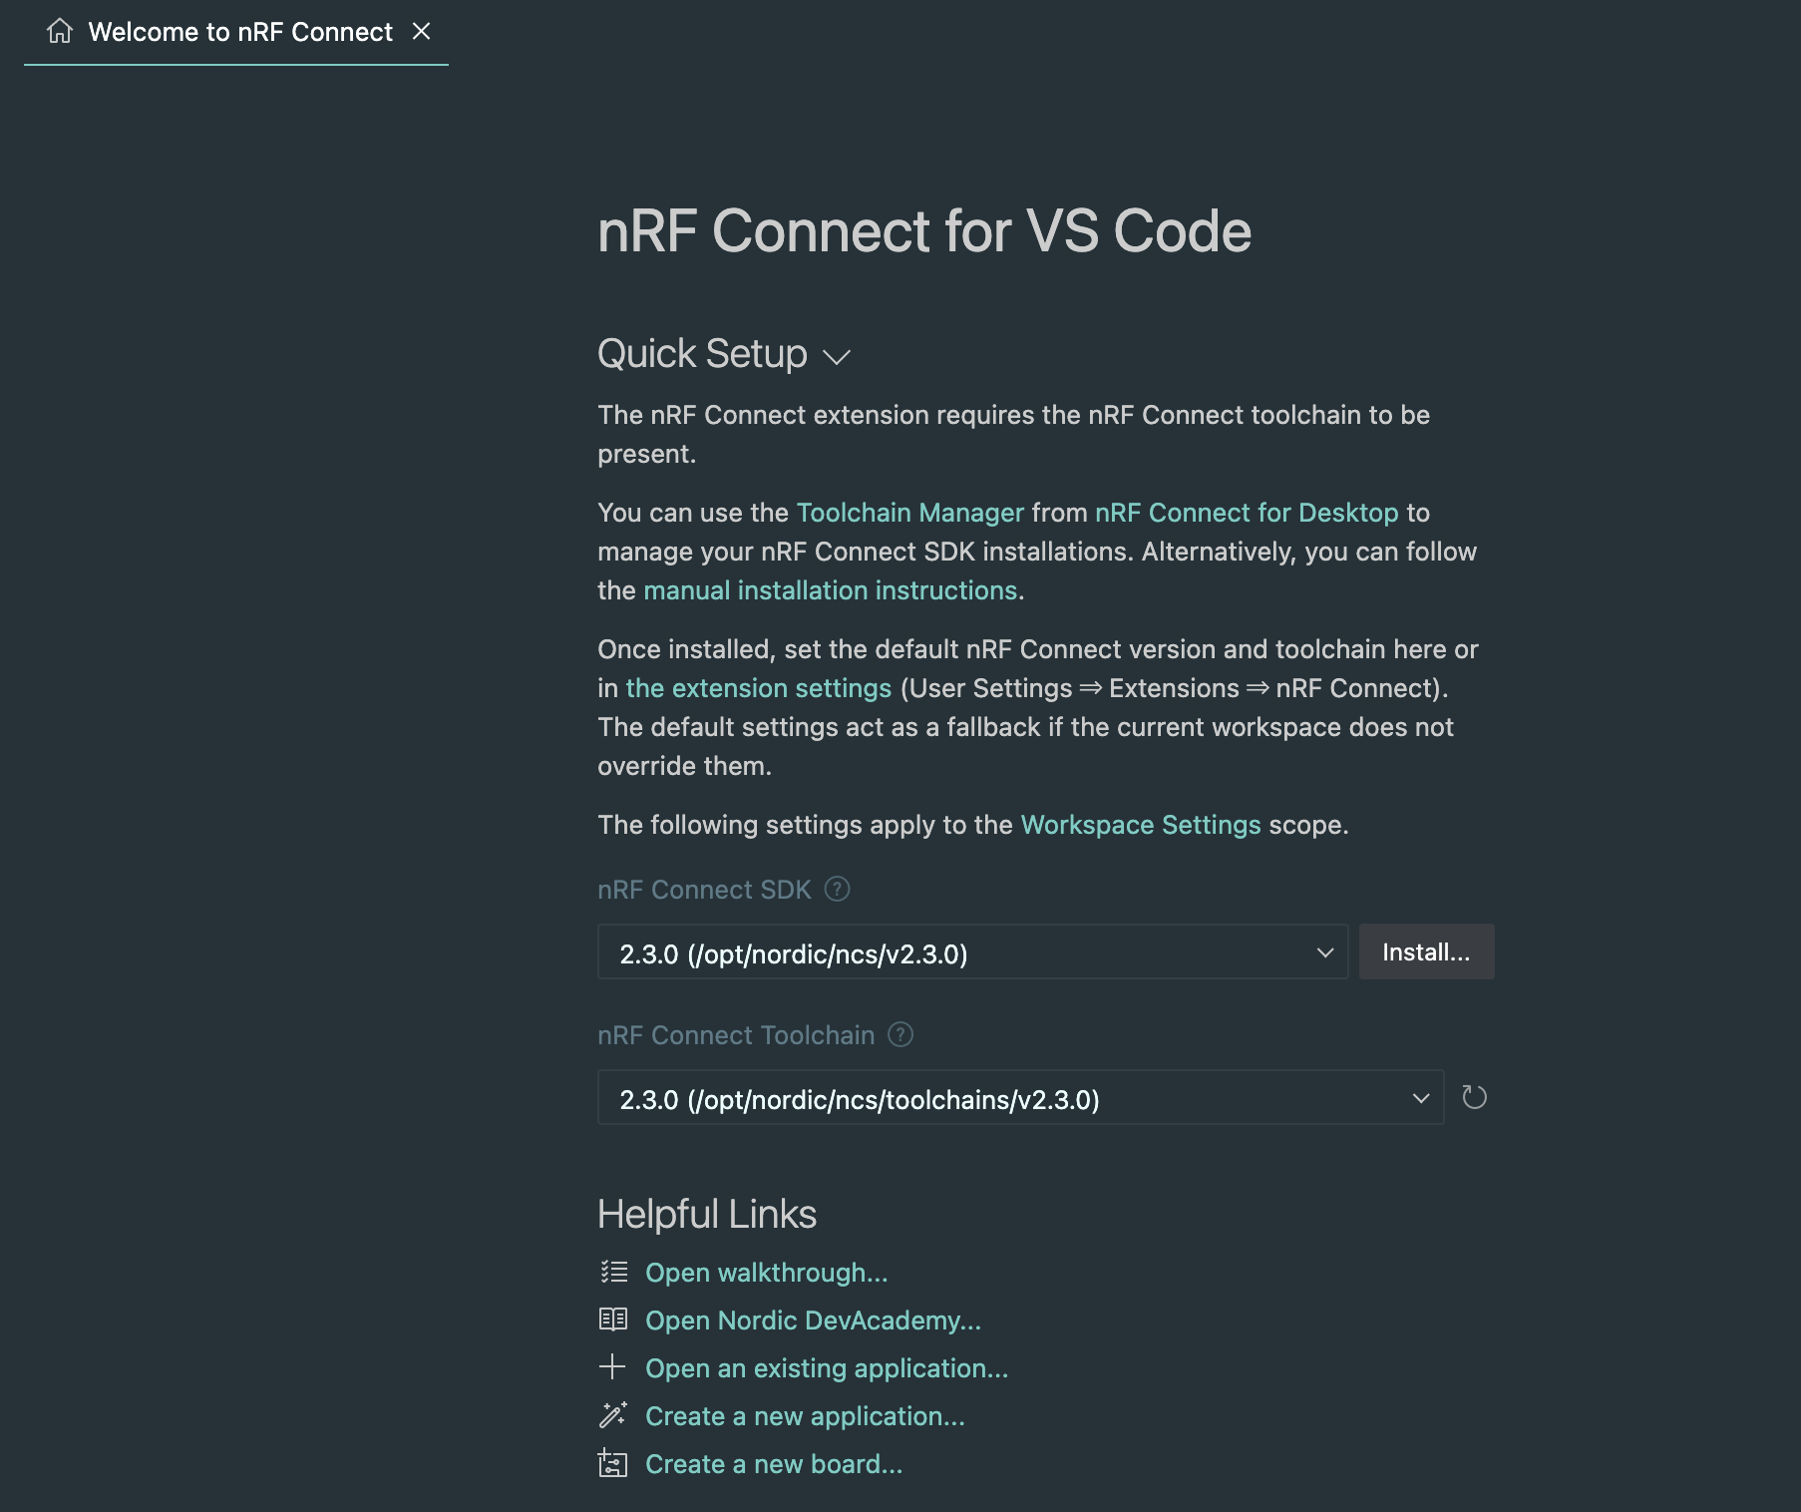Image resolution: width=1801 pixels, height=1512 pixels.
Task: Click the magic wand icon beside new application
Action: pos(613,1414)
